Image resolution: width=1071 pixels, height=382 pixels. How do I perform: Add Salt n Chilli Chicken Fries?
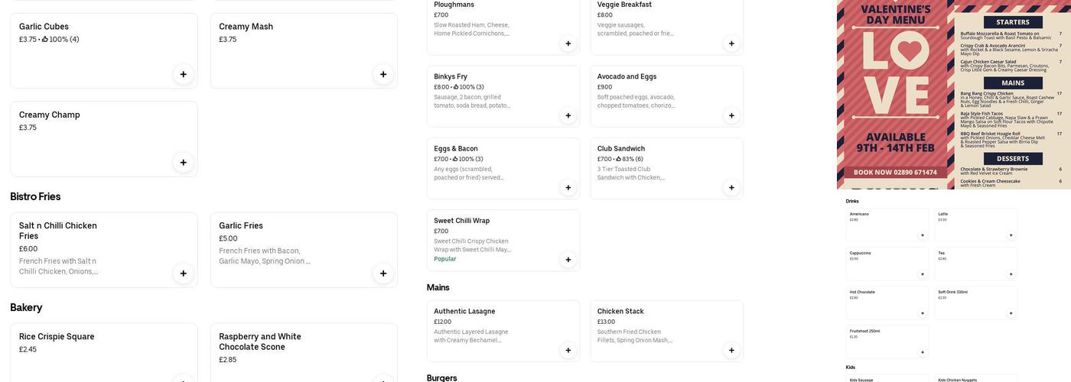[x=183, y=274]
